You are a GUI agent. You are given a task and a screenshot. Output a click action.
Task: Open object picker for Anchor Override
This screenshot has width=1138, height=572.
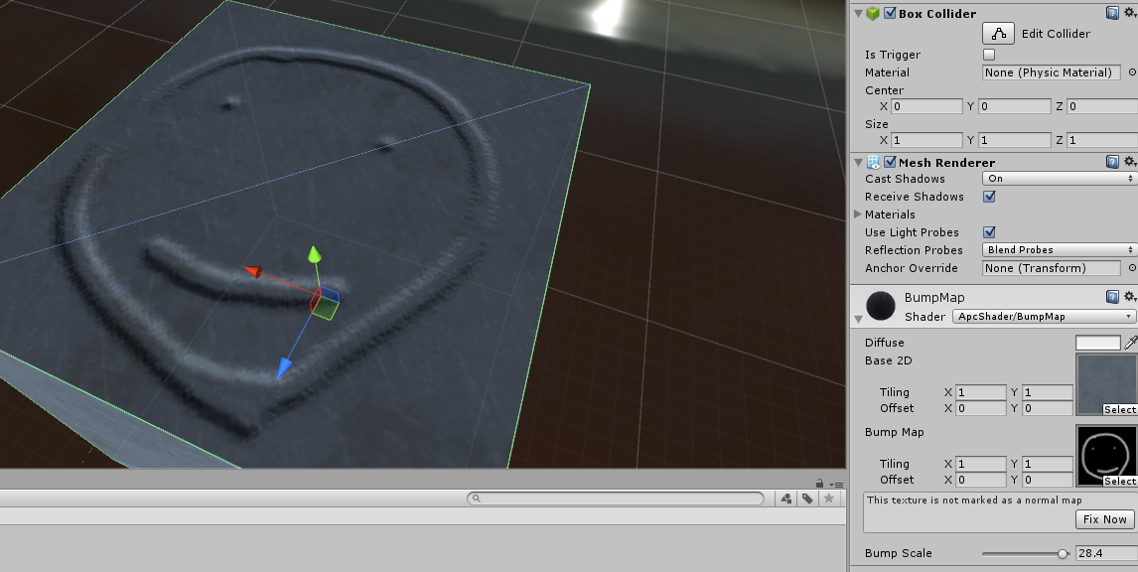(1131, 268)
